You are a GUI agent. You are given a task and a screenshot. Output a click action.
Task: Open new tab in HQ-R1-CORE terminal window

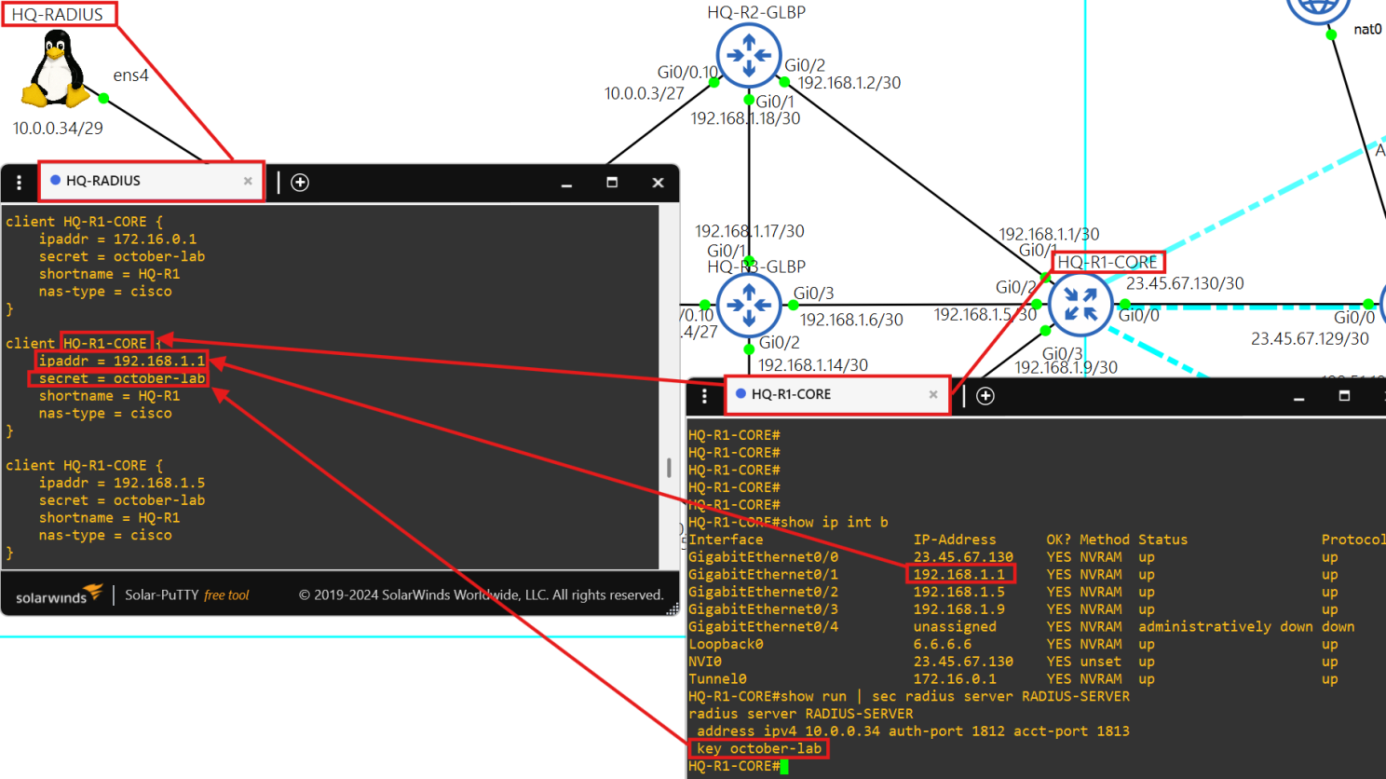coord(985,396)
